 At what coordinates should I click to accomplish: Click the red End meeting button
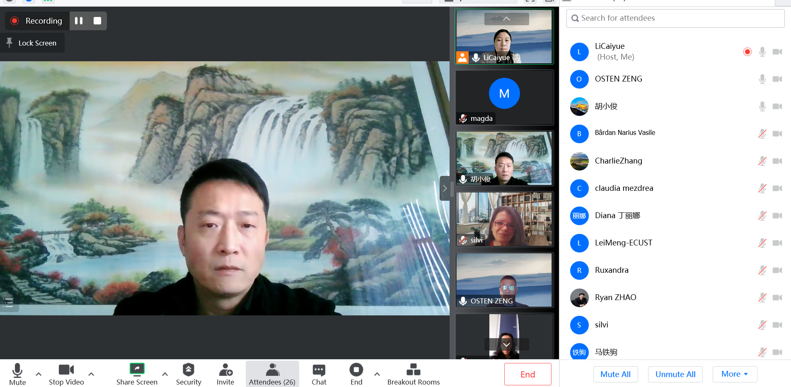[527, 374]
